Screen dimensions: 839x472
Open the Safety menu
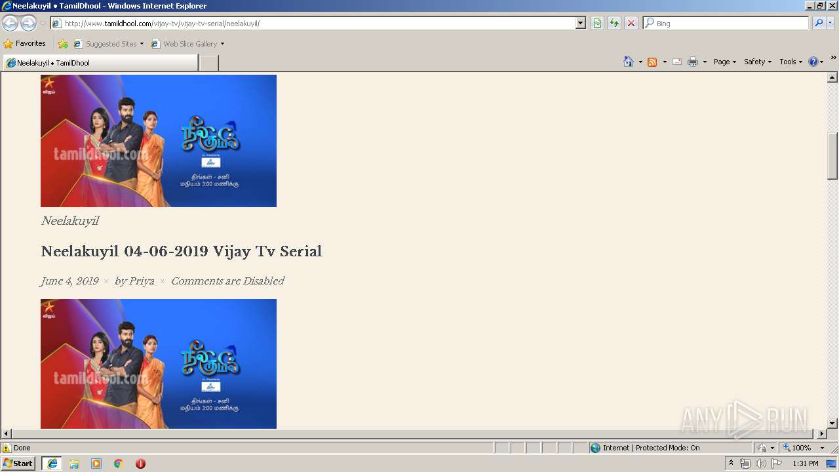point(757,62)
